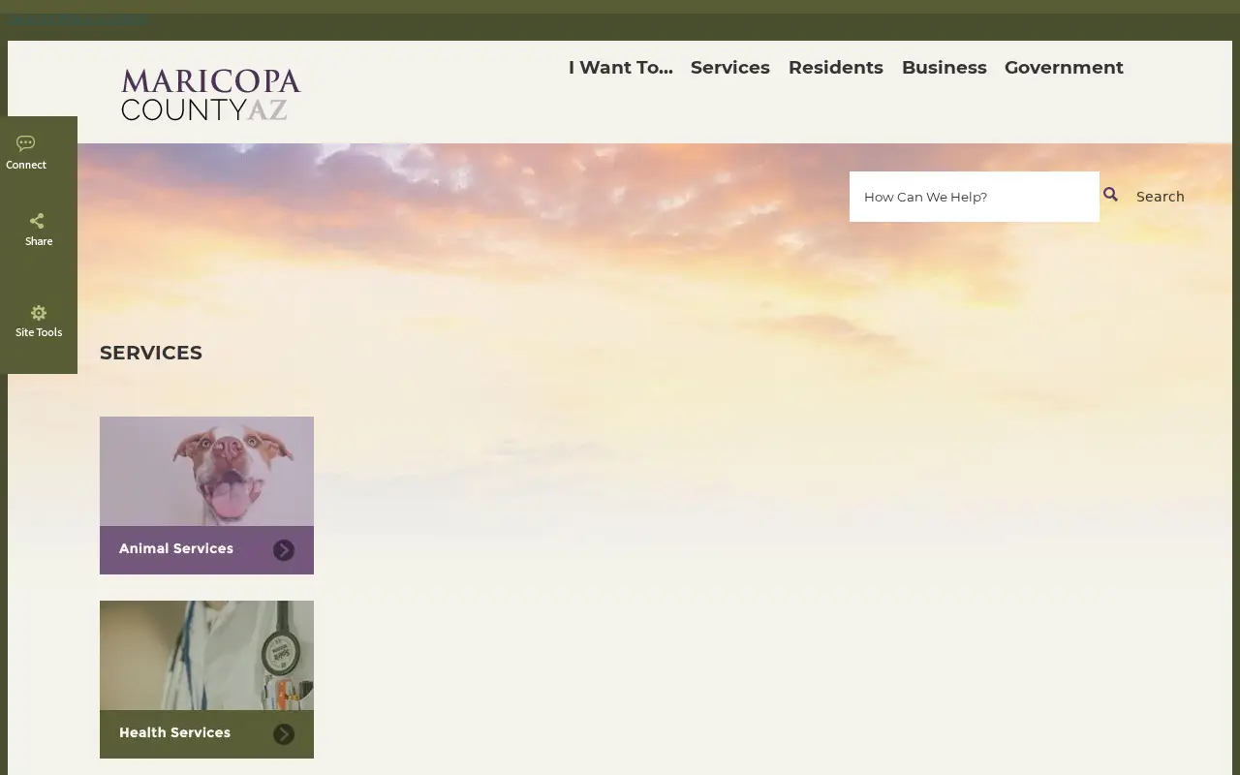
Task: Focus the How Can We Help search field
Action: click(975, 197)
